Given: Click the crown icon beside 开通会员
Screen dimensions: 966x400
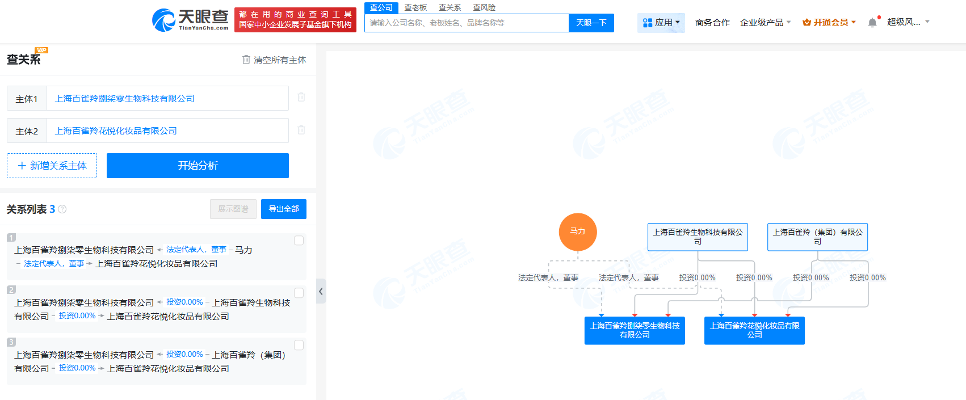Looking at the screenshot, I should pyautogui.click(x=807, y=23).
